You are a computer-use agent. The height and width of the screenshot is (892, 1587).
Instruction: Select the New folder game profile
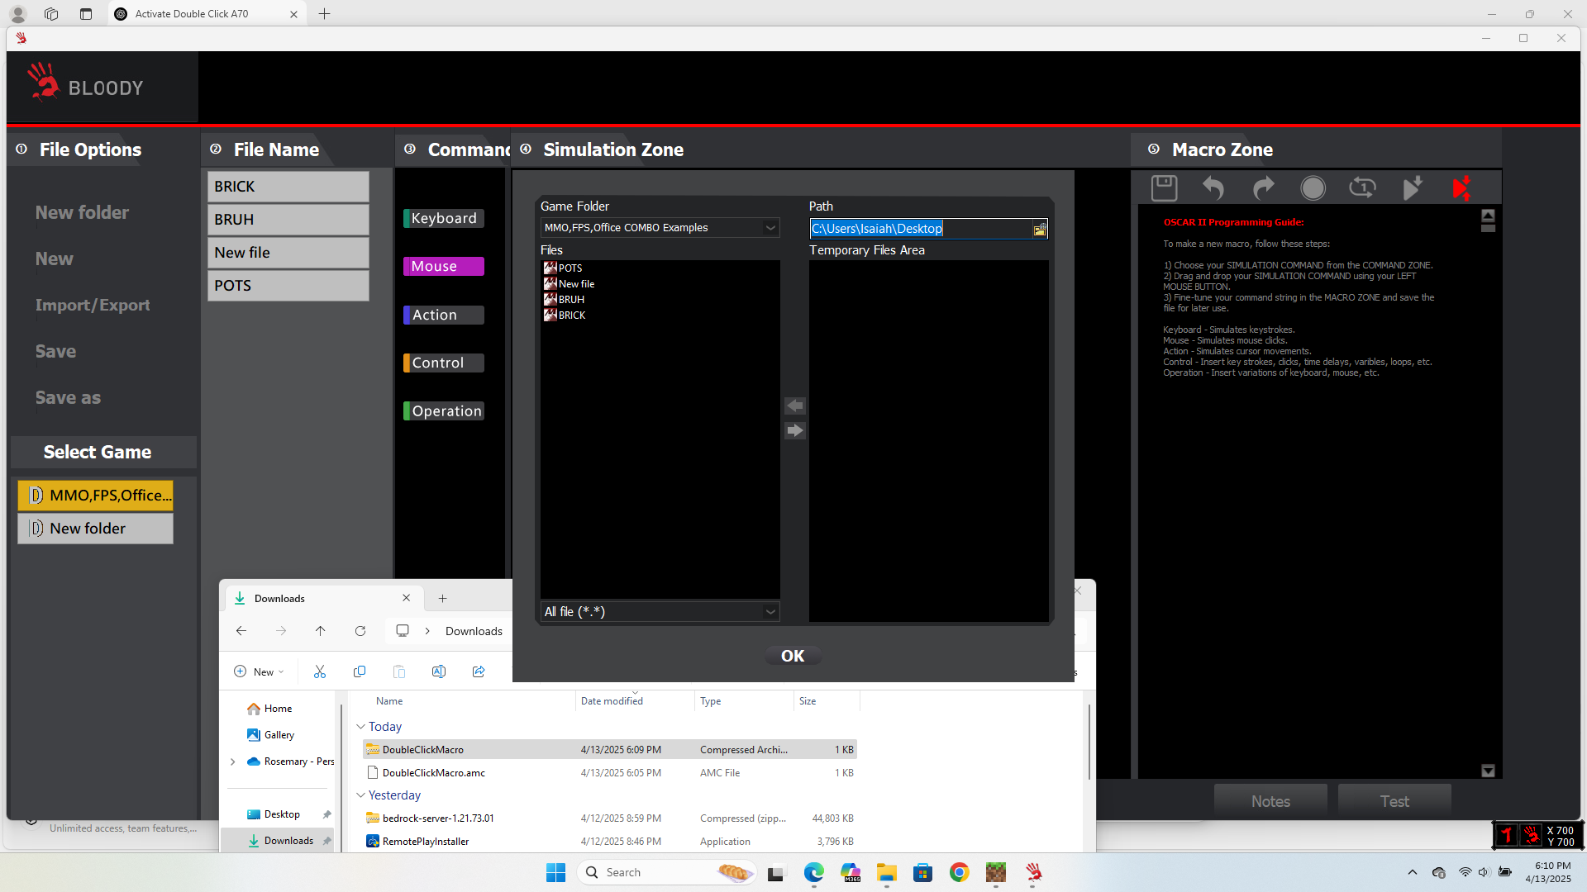[96, 529]
